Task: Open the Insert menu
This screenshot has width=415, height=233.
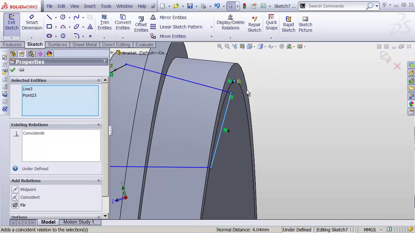Action: (x=90, y=6)
